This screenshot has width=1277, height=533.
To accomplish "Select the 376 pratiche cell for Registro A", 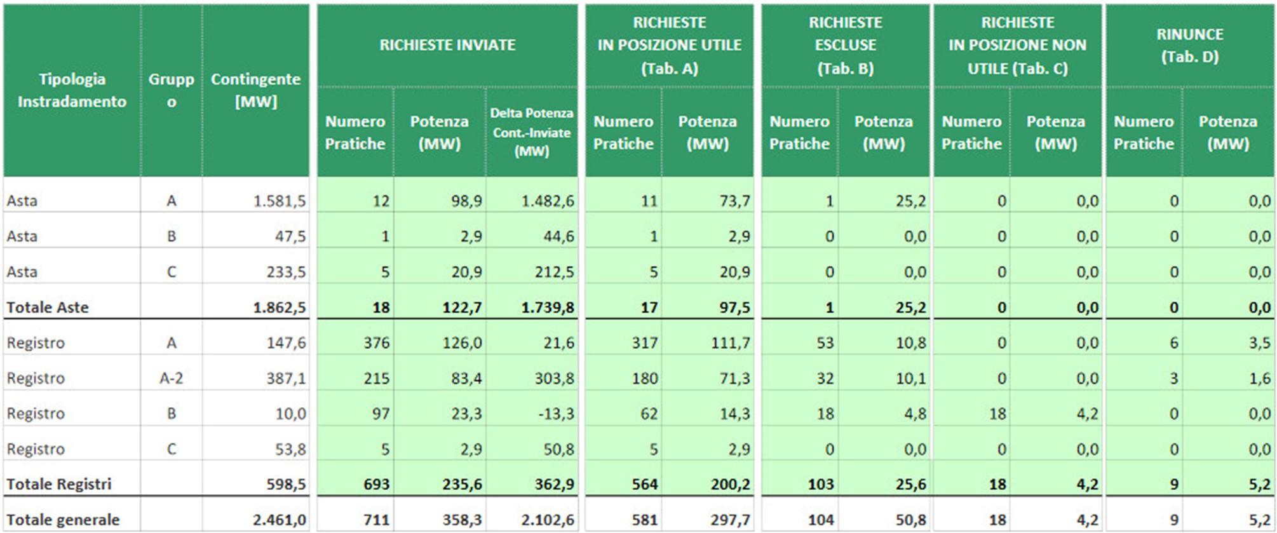I will point(376,343).
